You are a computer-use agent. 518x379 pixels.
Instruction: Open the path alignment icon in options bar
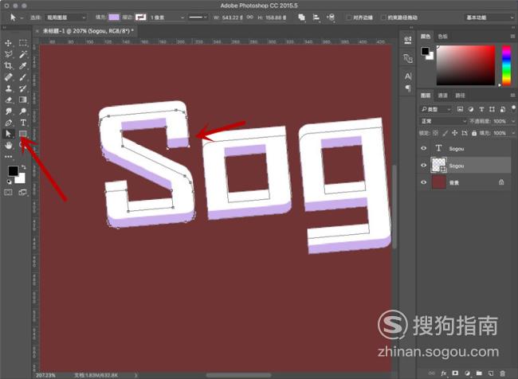pyautogui.click(x=316, y=18)
